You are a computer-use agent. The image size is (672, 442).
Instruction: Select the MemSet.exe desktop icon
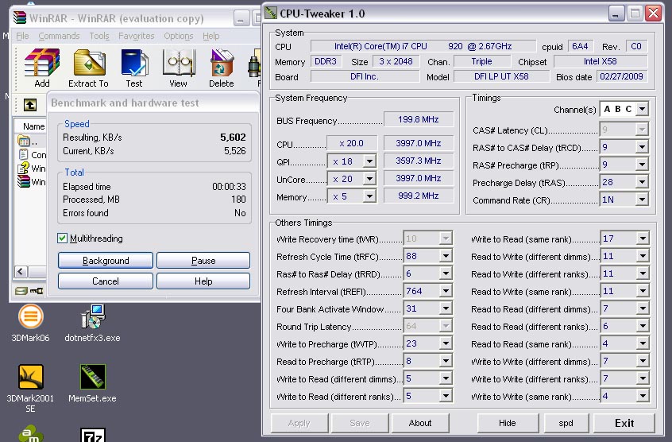click(93, 377)
